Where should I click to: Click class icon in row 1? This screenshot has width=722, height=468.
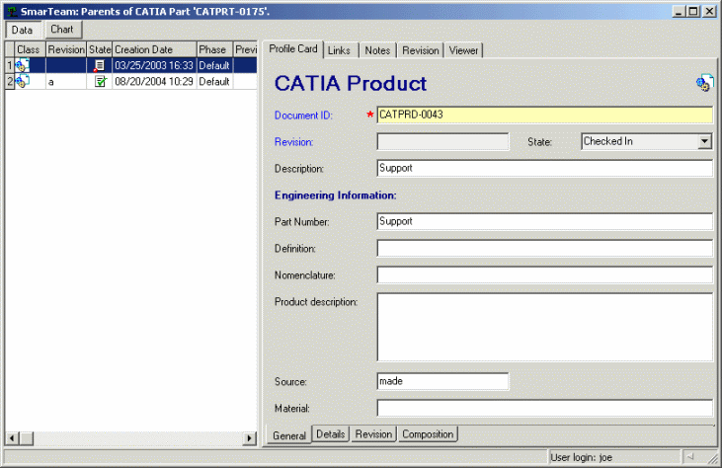click(23, 65)
